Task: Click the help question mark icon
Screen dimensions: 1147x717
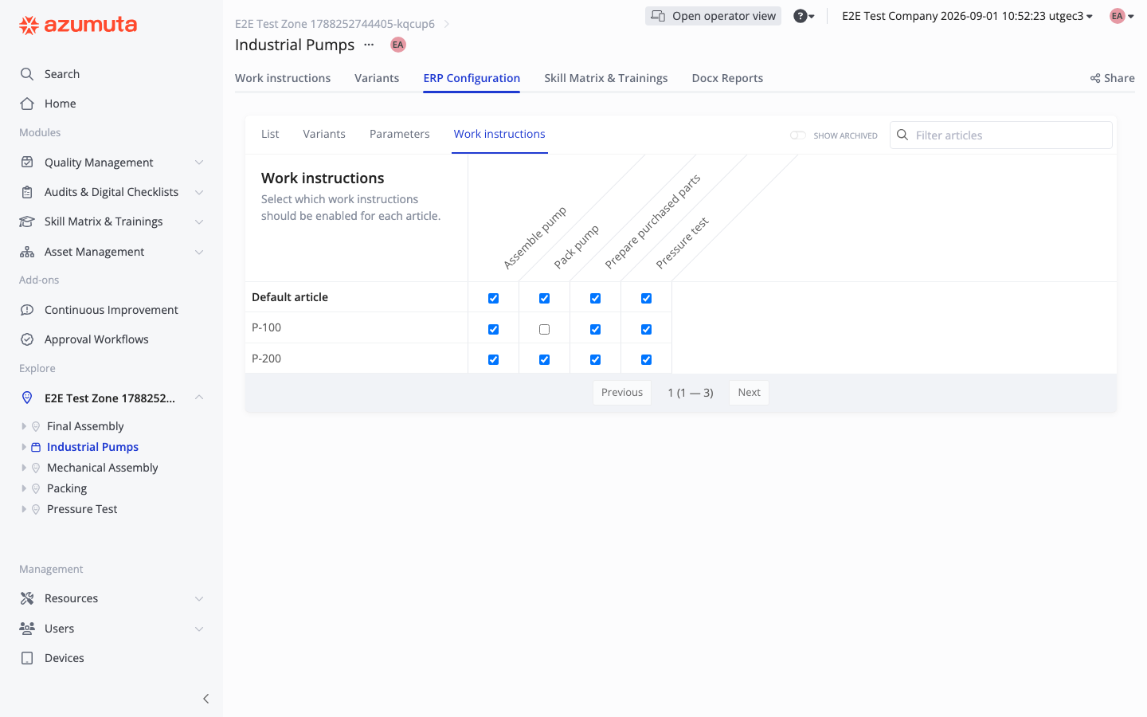Action: (x=801, y=16)
